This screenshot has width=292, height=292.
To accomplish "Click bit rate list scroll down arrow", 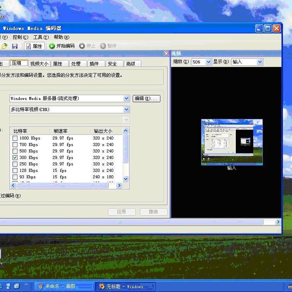I will [126, 179].
